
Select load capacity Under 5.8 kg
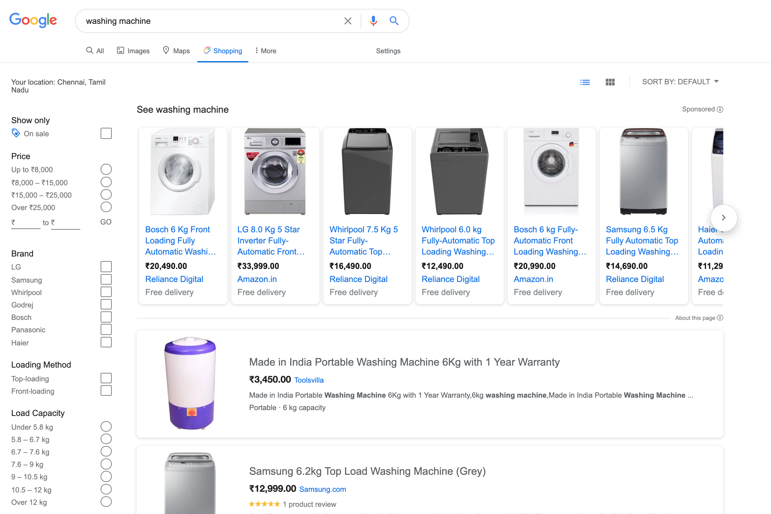(x=106, y=427)
